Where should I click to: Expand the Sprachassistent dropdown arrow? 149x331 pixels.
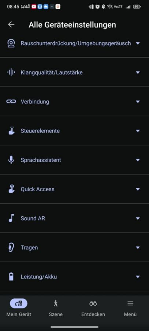coord(138,160)
